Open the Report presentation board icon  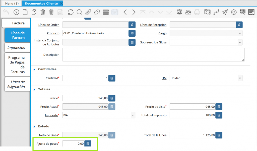(x=179, y=12)
